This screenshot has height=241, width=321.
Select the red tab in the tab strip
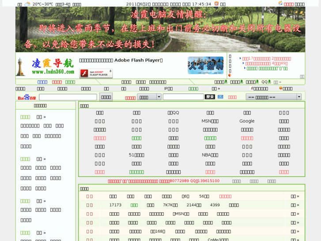point(57,82)
